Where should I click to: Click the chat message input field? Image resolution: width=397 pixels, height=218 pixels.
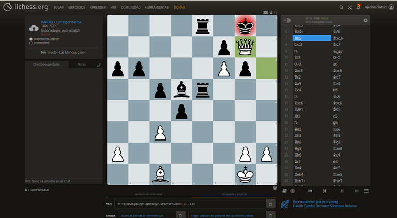point(64,181)
